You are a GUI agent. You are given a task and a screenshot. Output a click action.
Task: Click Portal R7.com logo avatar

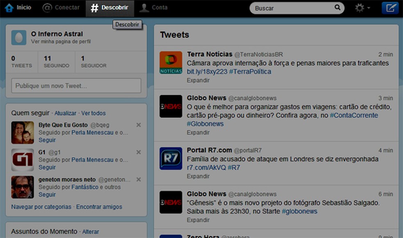tap(171, 159)
